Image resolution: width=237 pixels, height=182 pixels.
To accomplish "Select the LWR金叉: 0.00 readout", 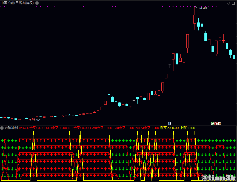I will pyautogui.click(x=101, y=128).
